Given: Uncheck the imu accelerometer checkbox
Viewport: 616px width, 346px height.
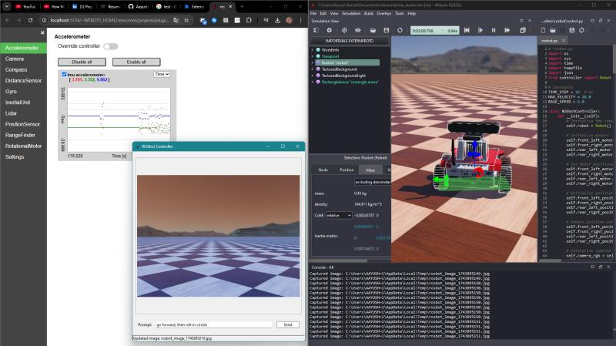Looking at the screenshot, I should click(64, 74).
